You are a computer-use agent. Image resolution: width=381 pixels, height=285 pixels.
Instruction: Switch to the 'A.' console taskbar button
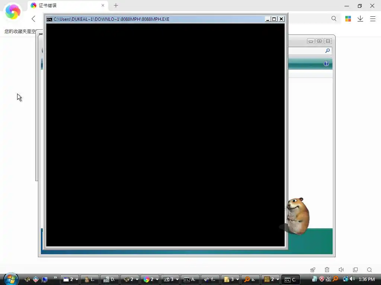coord(190,279)
